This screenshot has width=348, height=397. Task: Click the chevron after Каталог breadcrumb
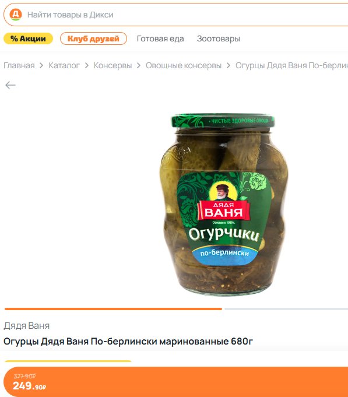86,65
